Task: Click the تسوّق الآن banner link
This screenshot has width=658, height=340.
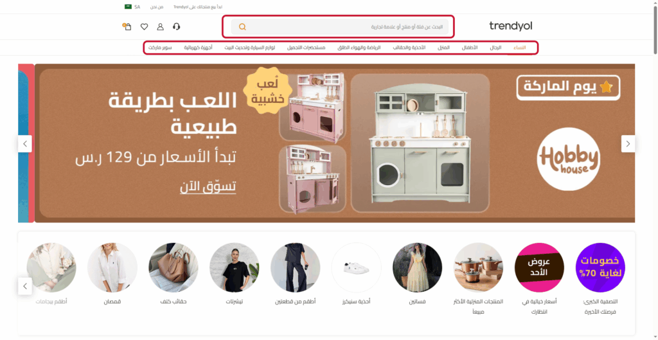Action: pyautogui.click(x=208, y=187)
